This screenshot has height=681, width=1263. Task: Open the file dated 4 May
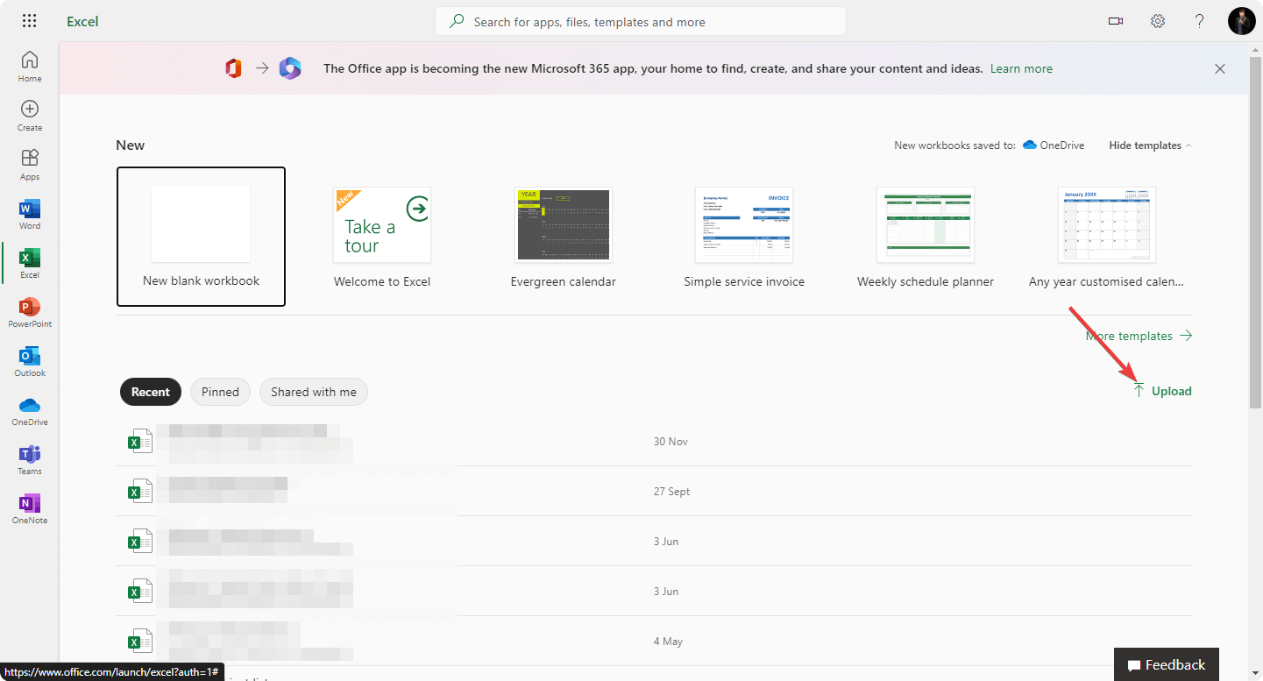(x=654, y=642)
